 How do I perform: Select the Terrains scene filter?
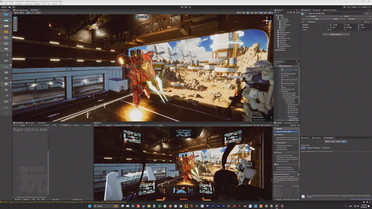click(x=326, y=148)
